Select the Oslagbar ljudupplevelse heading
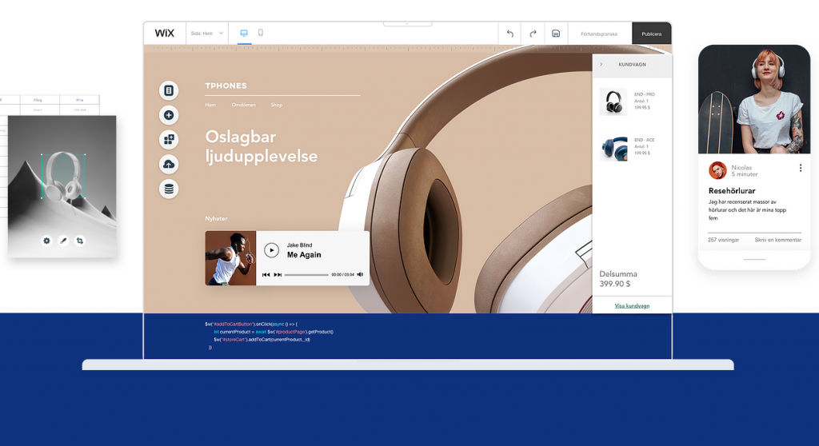This screenshot has height=446, width=819. click(262, 146)
